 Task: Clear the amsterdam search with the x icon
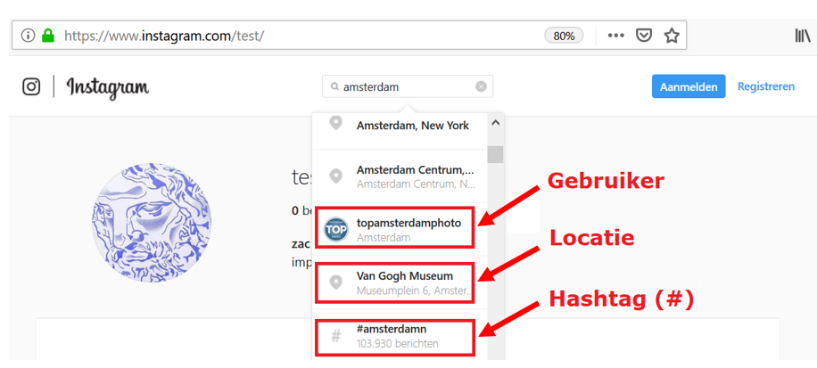click(x=481, y=86)
